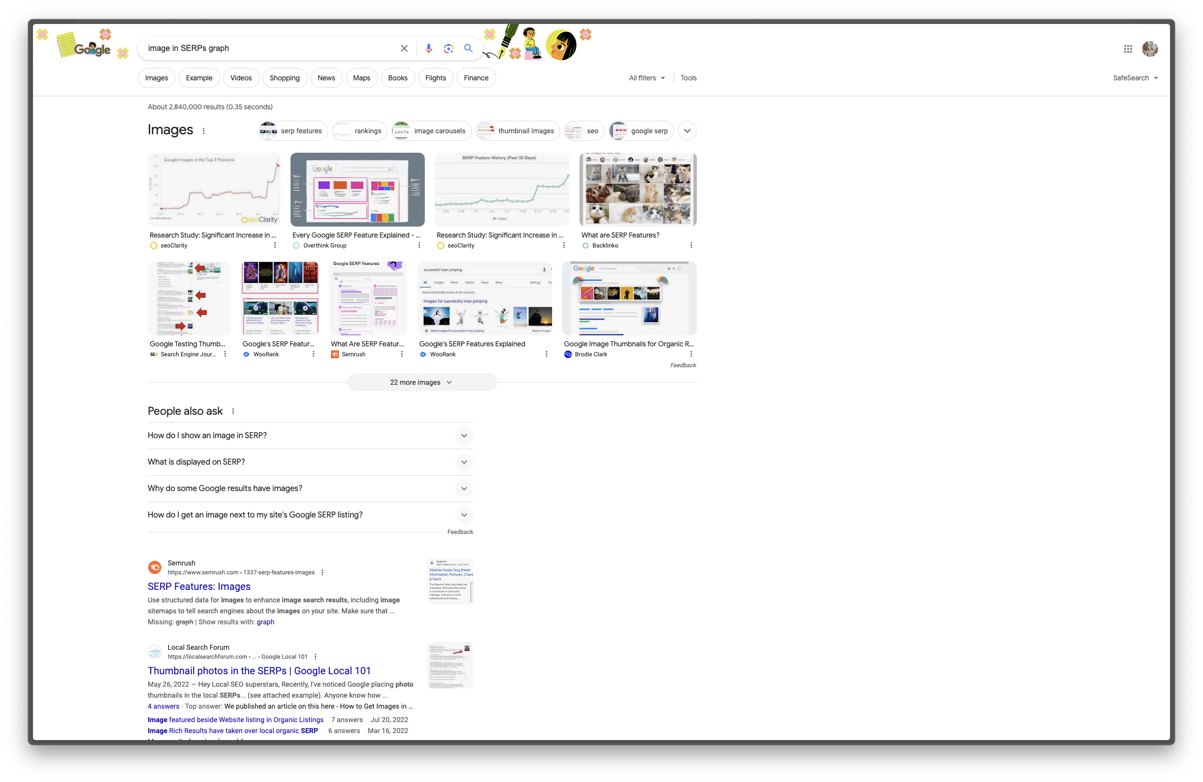The width and height of the screenshot is (1203, 782).
Task: Select the "serp features" image chip
Action: coord(293,131)
